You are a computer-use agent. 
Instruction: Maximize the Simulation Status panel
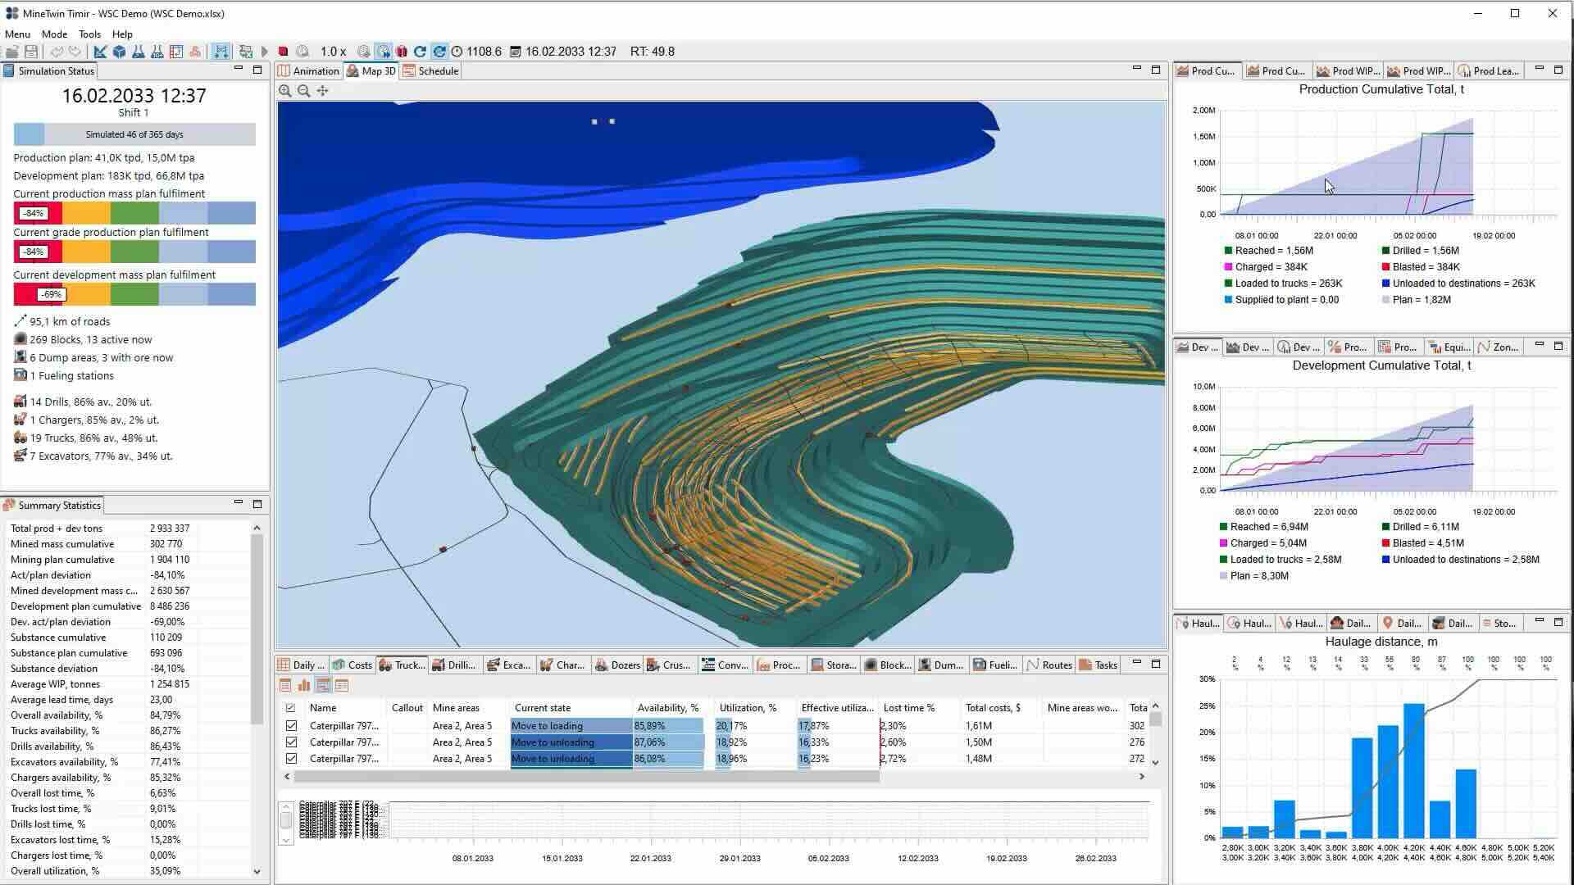point(257,70)
